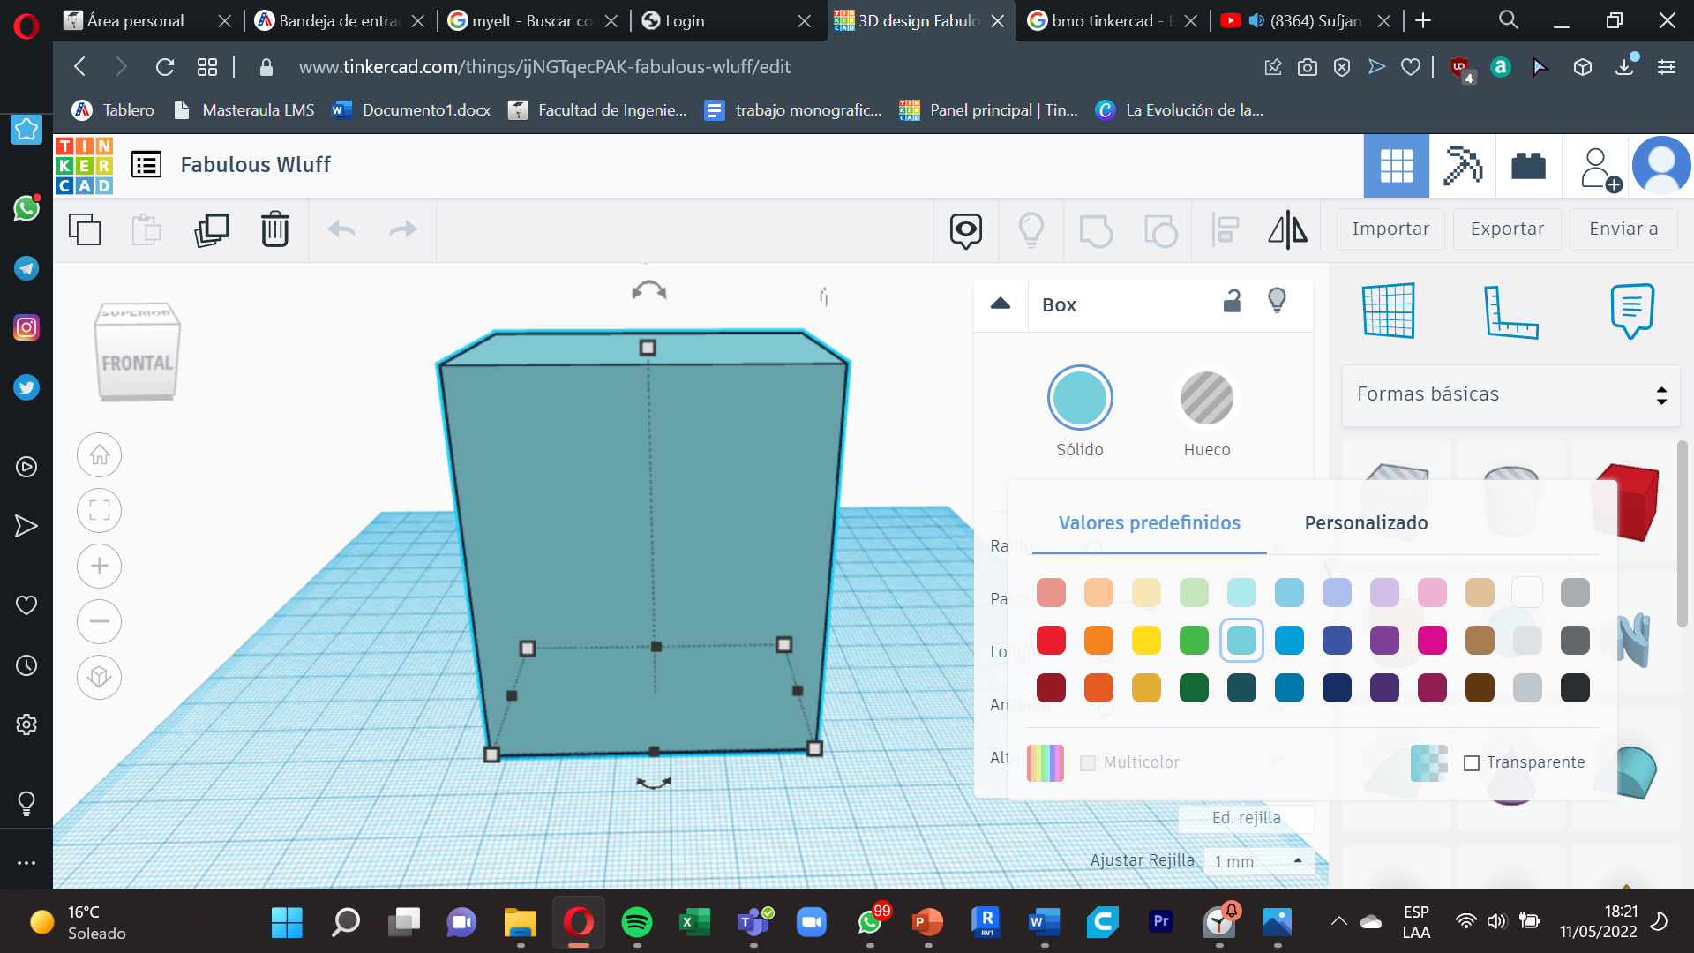Undo the last action

coord(341,229)
